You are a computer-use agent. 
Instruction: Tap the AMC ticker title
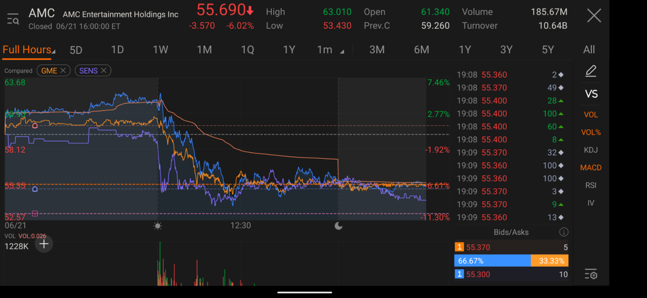[x=42, y=13]
